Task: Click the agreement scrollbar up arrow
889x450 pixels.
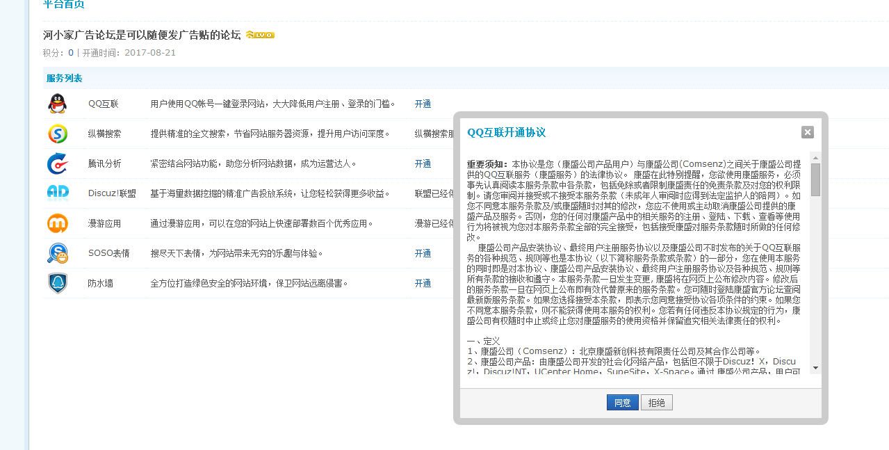Action: point(815,157)
